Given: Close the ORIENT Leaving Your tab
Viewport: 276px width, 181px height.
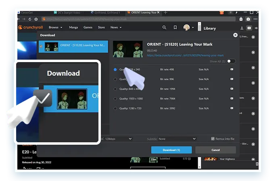Looking at the screenshot, I should (x=158, y=12).
